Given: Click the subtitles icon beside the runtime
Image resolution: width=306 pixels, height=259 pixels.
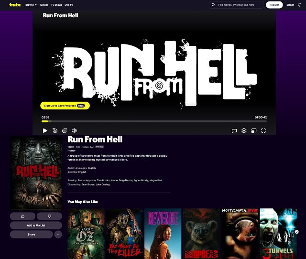Looking at the screenshot, I should click(x=92, y=147).
